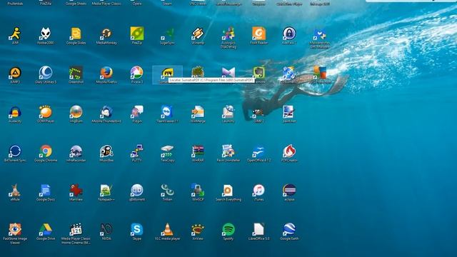Select the Glary Utilities 5 shortcut
This screenshot has height=257, width=457.
tap(46, 73)
